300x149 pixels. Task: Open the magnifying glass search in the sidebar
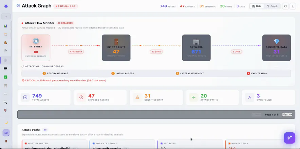coord(5,102)
